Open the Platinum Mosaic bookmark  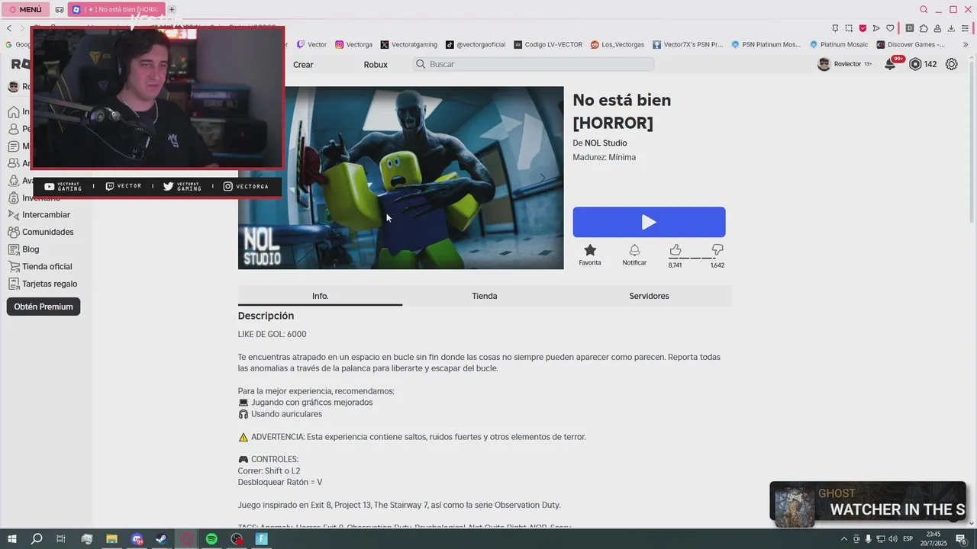tap(839, 44)
